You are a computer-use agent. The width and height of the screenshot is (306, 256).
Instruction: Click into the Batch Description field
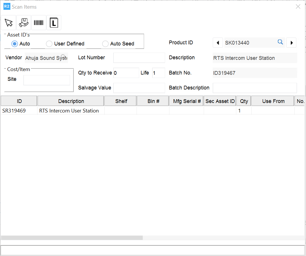254,88
